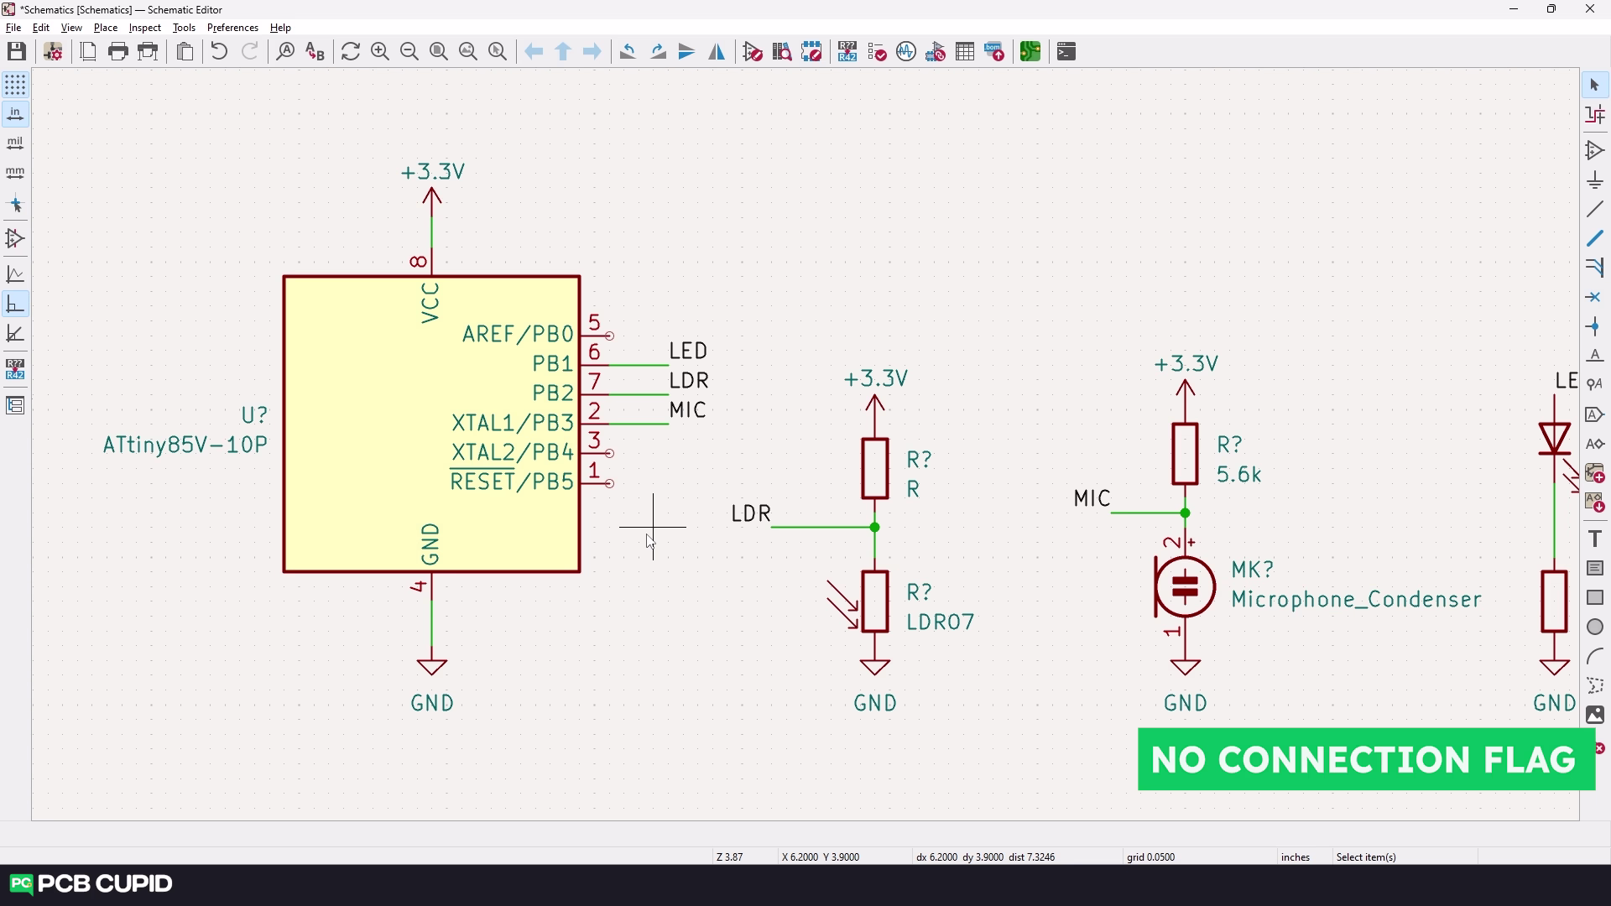Toggle hidden pins display

15,239
